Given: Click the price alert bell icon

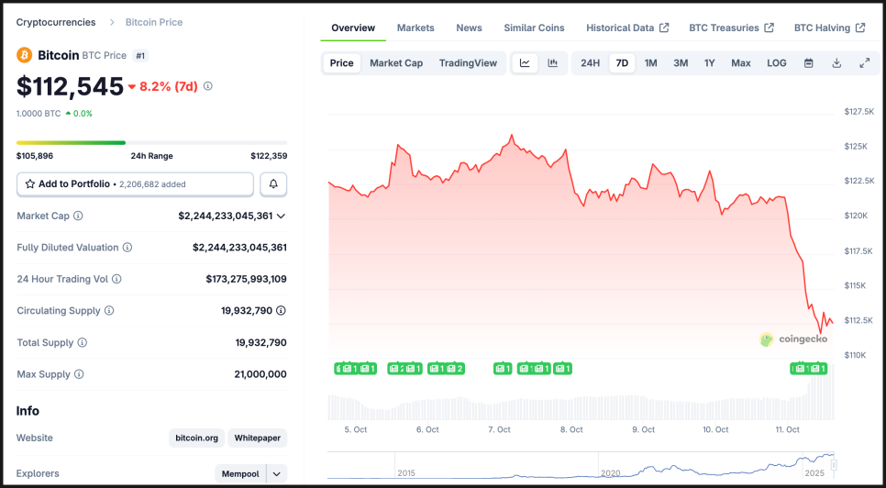Looking at the screenshot, I should click(273, 184).
